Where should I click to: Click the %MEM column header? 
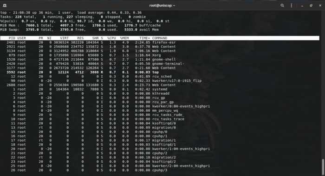(124, 38)
